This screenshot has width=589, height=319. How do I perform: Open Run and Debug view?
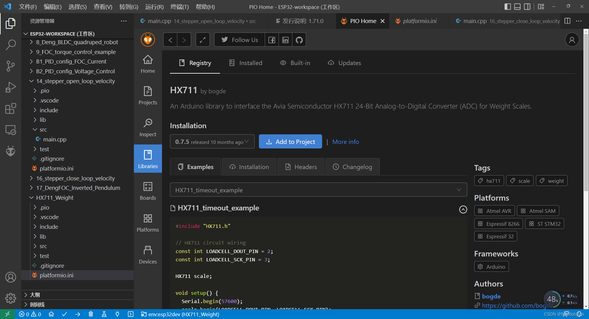pos(10,87)
